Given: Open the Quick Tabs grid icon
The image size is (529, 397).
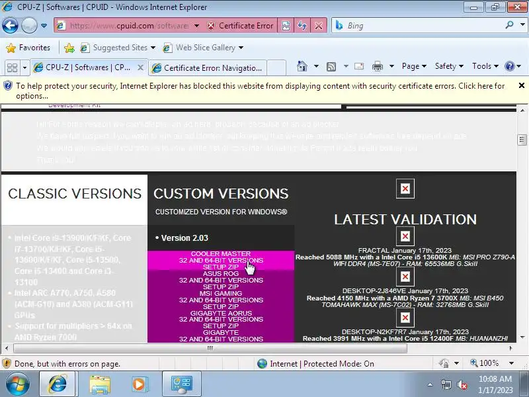Looking at the screenshot, I should (12, 67).
